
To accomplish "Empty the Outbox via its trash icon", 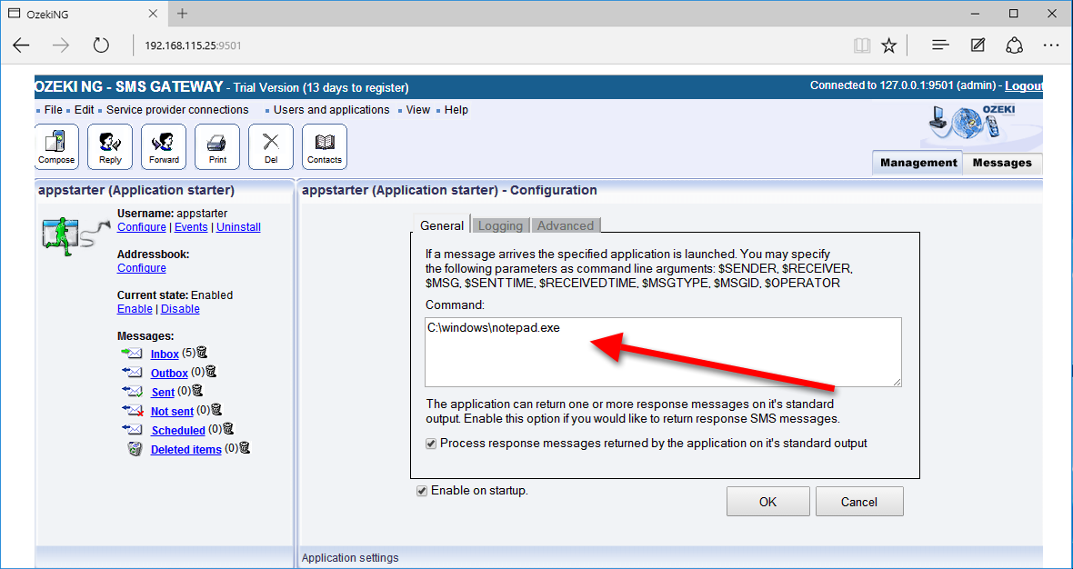I will point(211,372).
